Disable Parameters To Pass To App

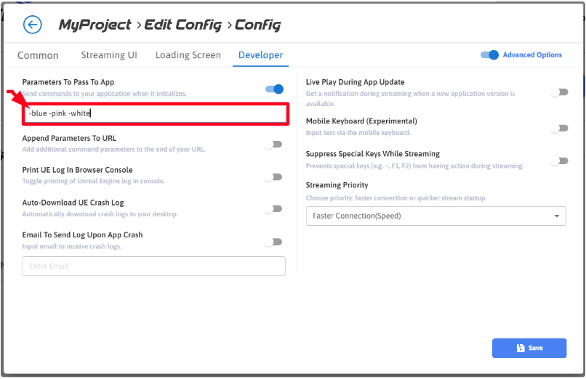tap(274, 89)
